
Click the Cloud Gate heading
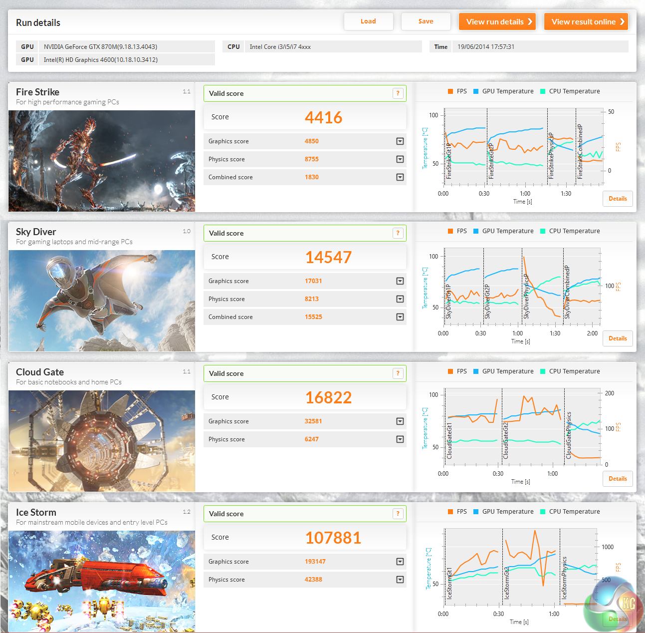[x=40, y=372]
